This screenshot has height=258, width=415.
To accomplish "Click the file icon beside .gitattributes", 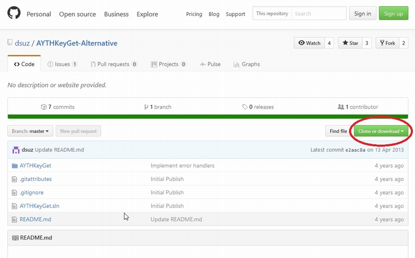I will point(15,179).
